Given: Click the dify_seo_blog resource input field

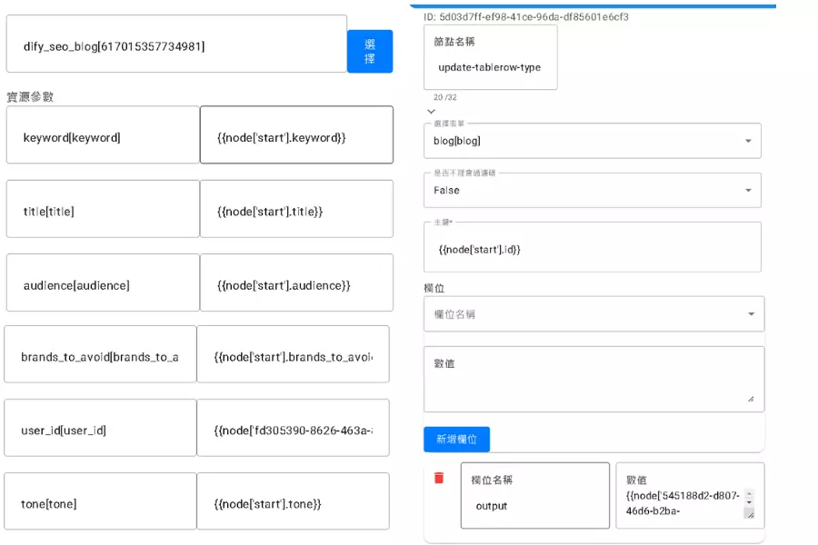Looking at the screenshot, I should (x=176, y=45).
